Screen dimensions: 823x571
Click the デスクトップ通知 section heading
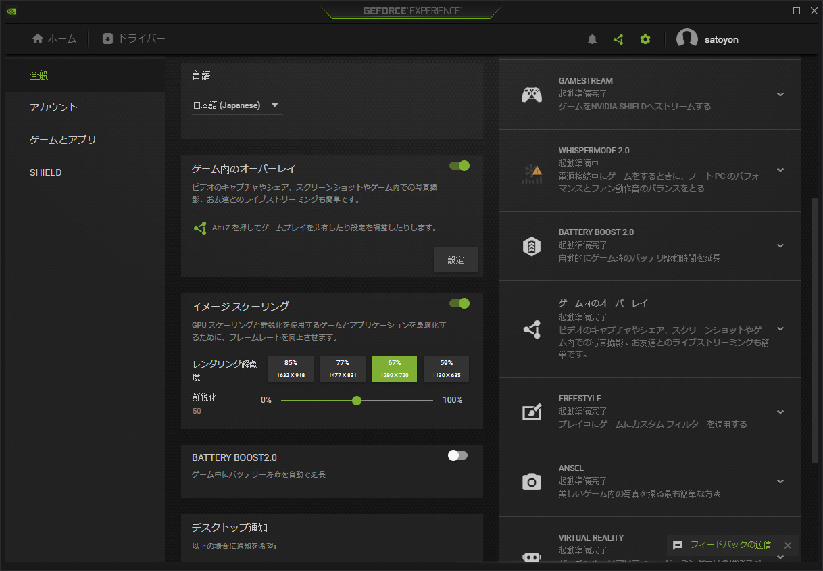pyautogui.click(x=230, y=528)
